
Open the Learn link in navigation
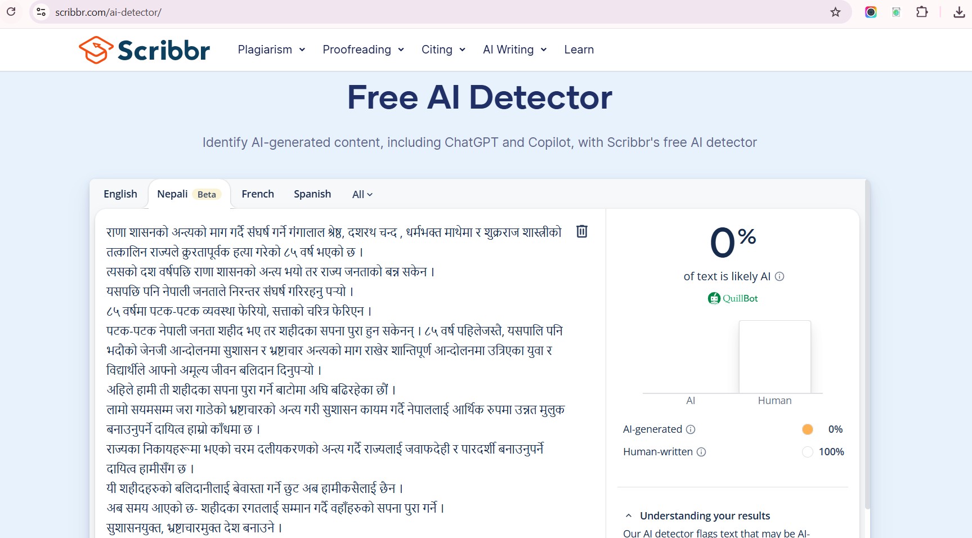pyautogui.click(x=579, y=50)
